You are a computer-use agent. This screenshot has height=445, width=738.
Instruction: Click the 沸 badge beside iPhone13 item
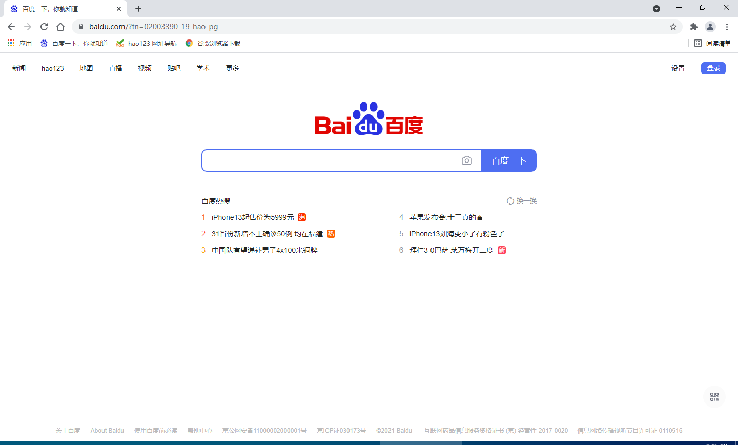pos(302,217)
